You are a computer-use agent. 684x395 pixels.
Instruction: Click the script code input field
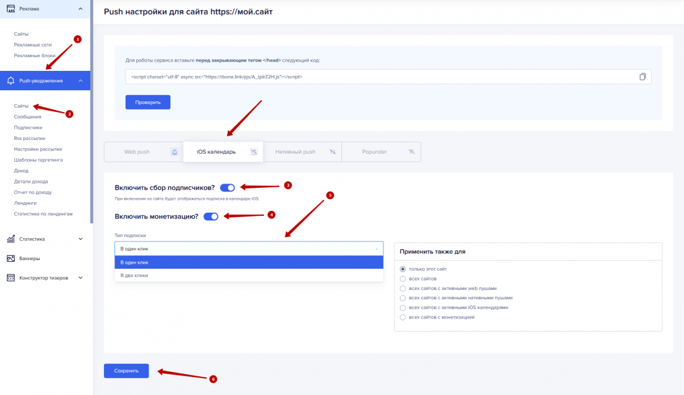point(388,77)
